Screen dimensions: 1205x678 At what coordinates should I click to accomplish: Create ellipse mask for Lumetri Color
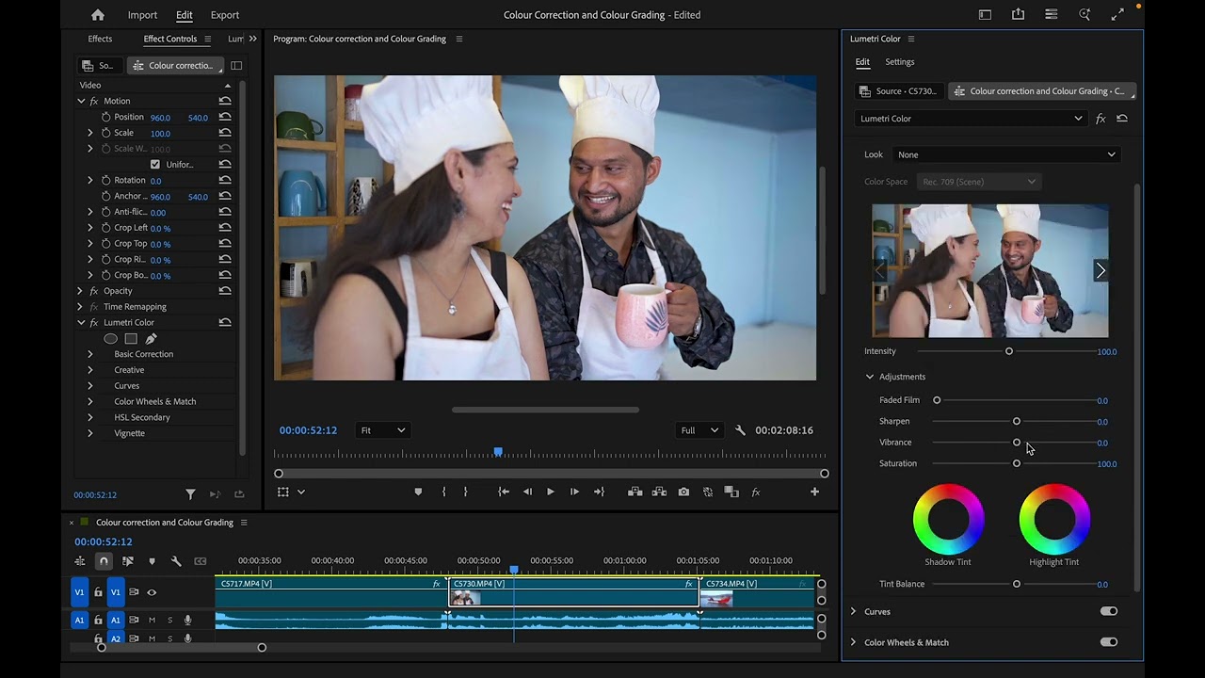[x=111, y=339]
